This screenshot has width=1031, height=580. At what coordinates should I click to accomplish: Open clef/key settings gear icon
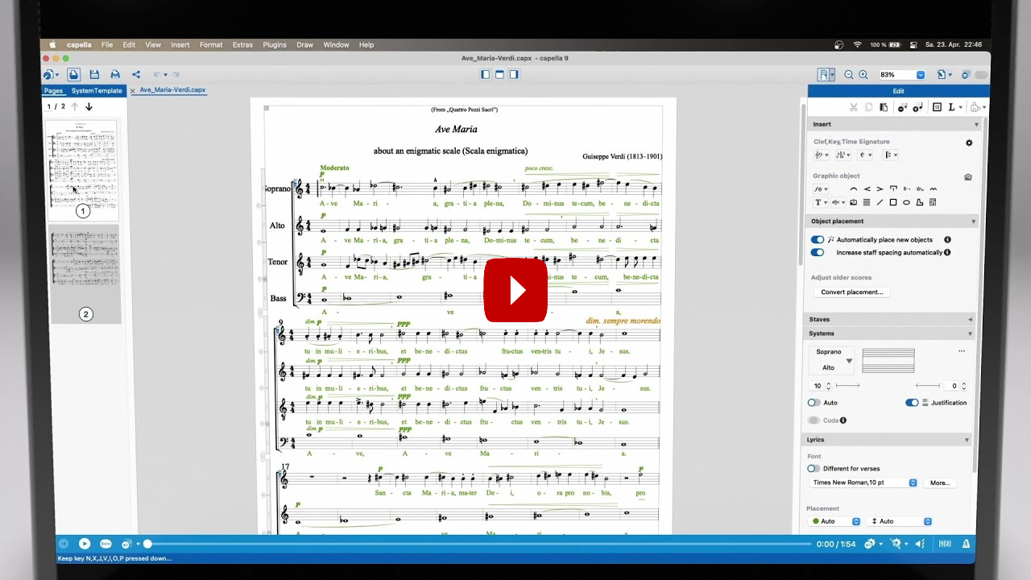pyautogui.click(x=969, y=143)
